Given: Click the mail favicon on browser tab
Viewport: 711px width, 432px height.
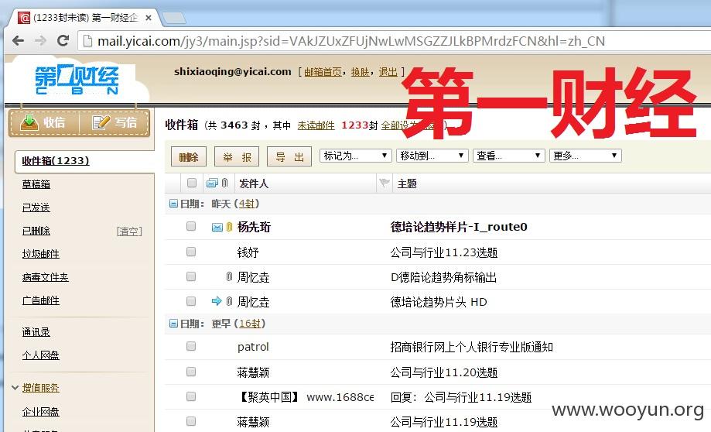Looking at the screenshot, I should [23, 18].
